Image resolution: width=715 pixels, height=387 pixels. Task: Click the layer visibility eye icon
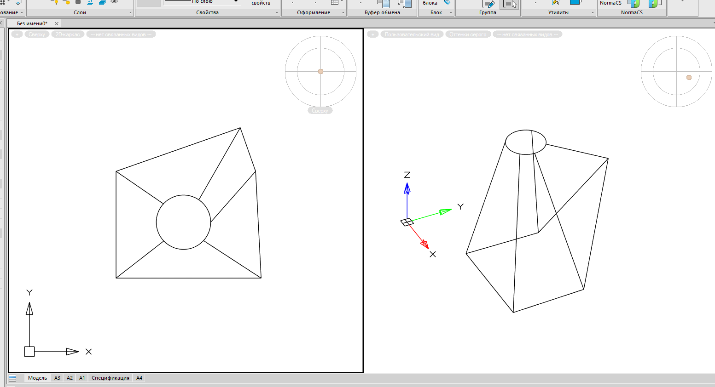(x=114, y=2)
